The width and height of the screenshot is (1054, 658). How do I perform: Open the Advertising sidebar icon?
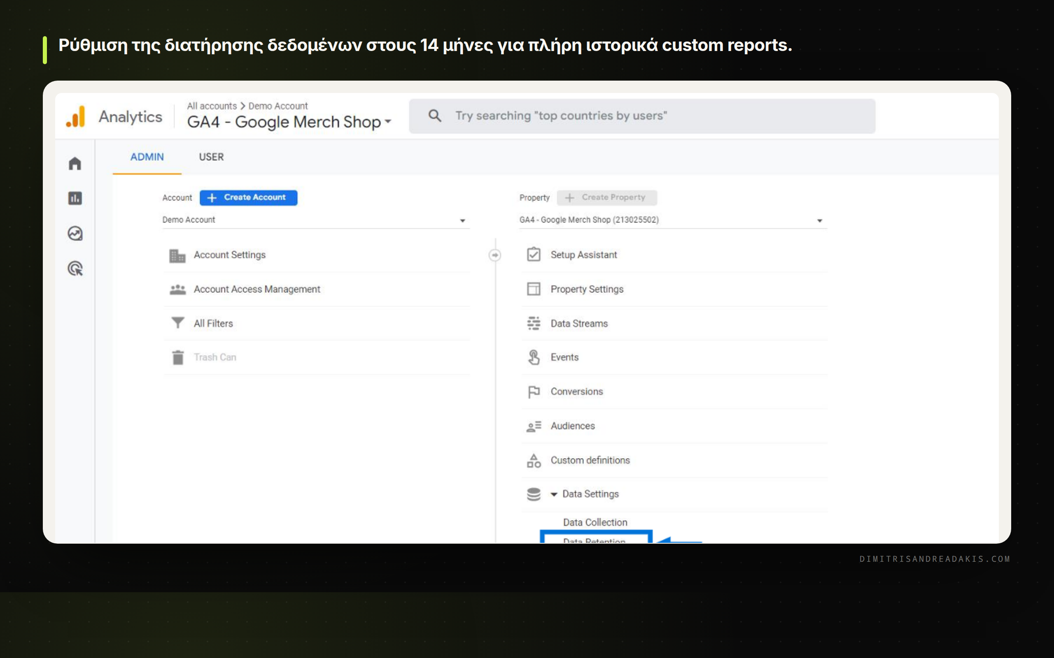coord(75,269)
